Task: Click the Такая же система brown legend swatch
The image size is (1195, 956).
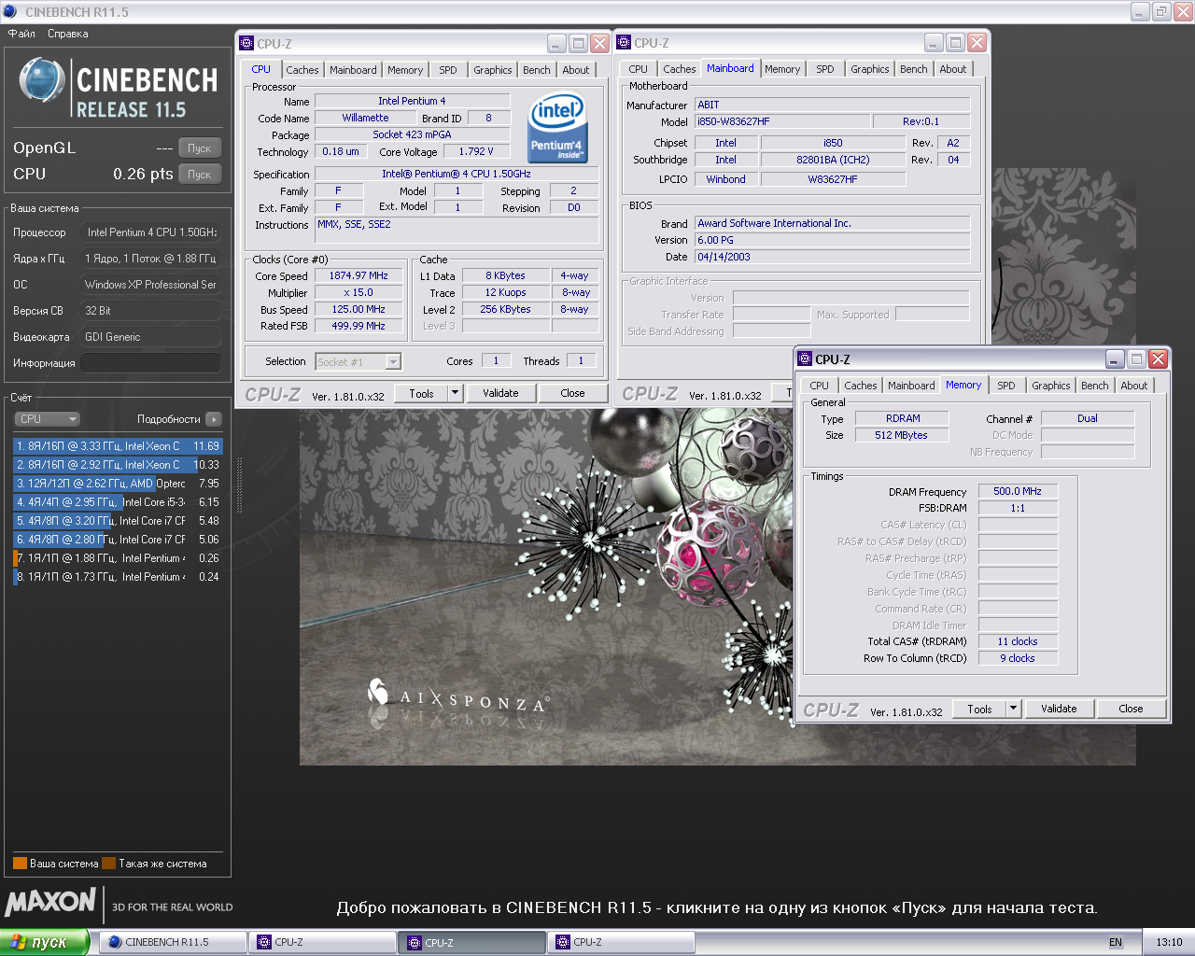Action: 108,864
